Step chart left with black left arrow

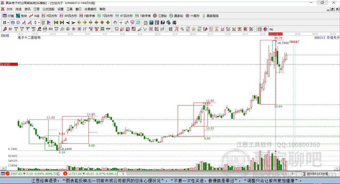tap(68, 23)
